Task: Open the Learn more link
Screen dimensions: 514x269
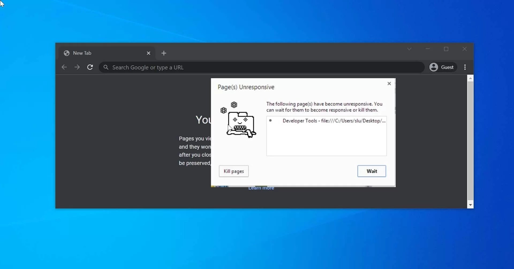Action: (x=261, y=188)
